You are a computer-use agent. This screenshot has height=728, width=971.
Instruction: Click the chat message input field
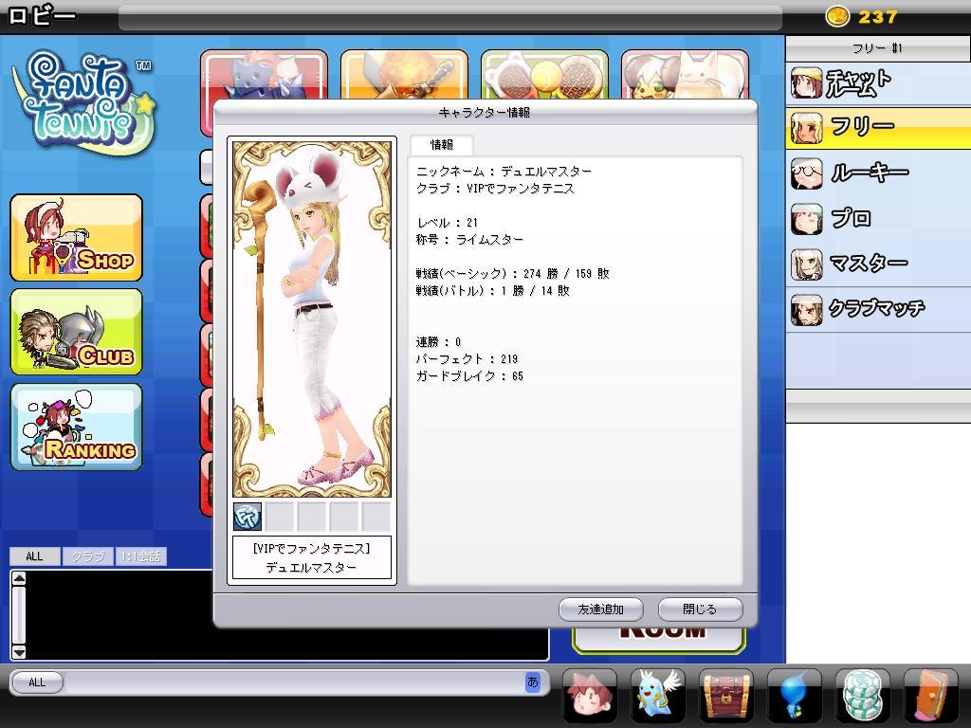click(x=294, y=682)
